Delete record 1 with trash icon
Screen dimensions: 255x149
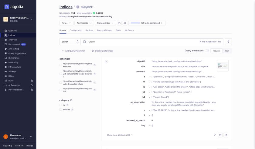pos(220,135)
